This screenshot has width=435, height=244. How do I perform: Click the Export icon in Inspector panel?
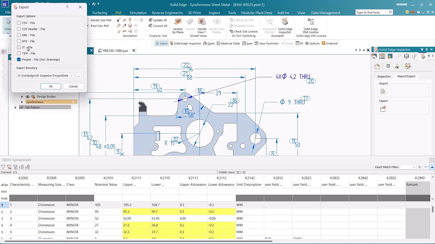tap(383, 109)
